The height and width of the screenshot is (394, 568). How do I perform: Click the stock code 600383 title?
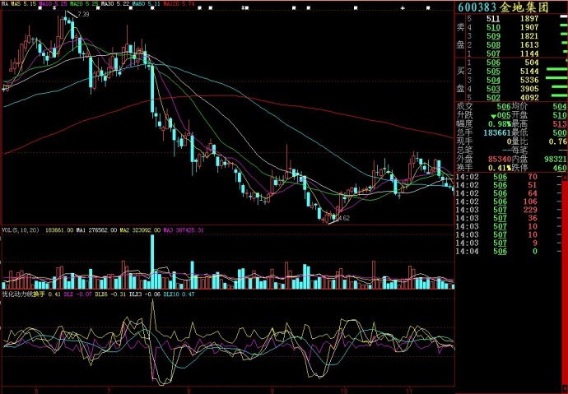click(480, 7)
